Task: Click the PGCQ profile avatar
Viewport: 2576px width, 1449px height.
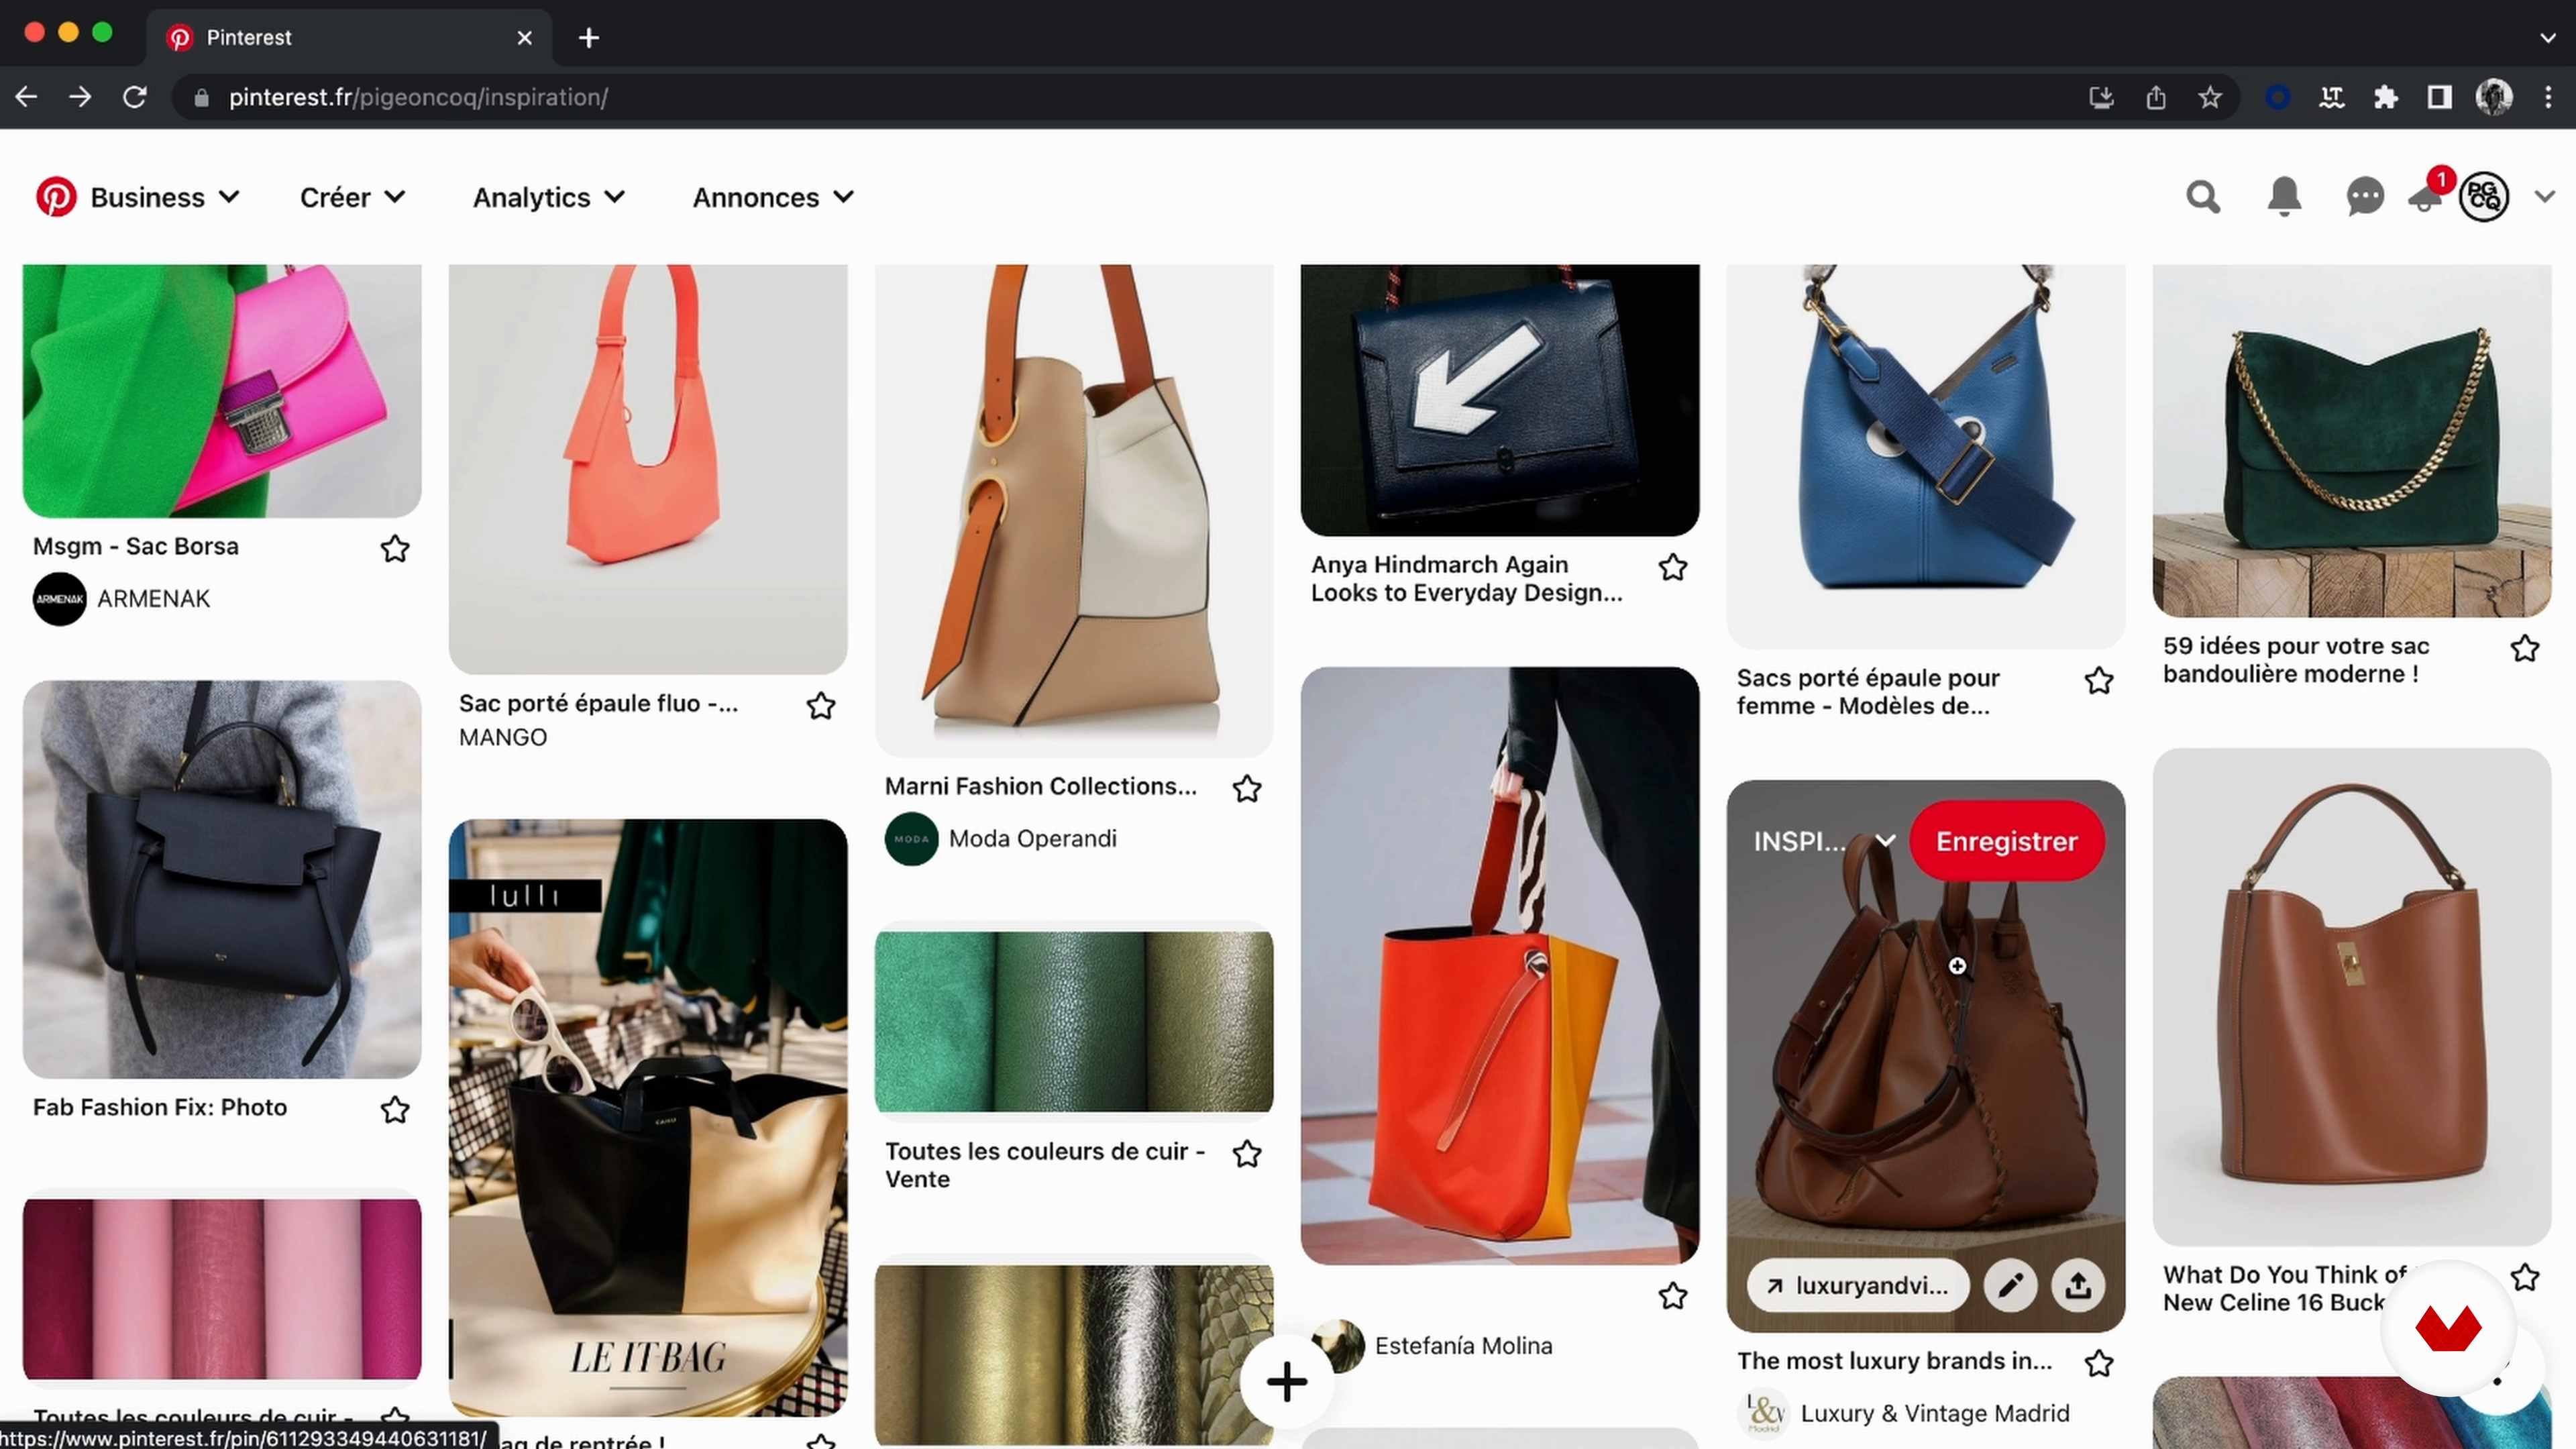Action: 2484,197
